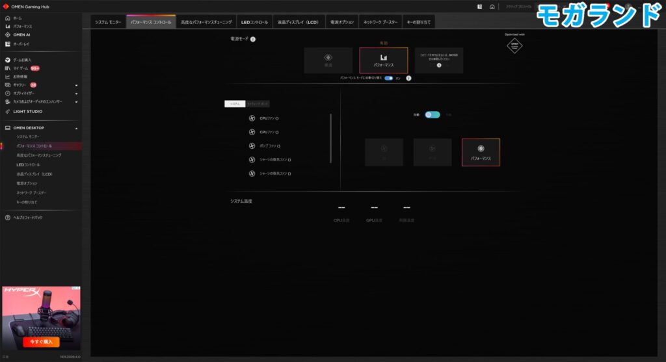Click the ヘルプとフィードバック help icon
Screen dimensions: 666x362
pos(7,217)
